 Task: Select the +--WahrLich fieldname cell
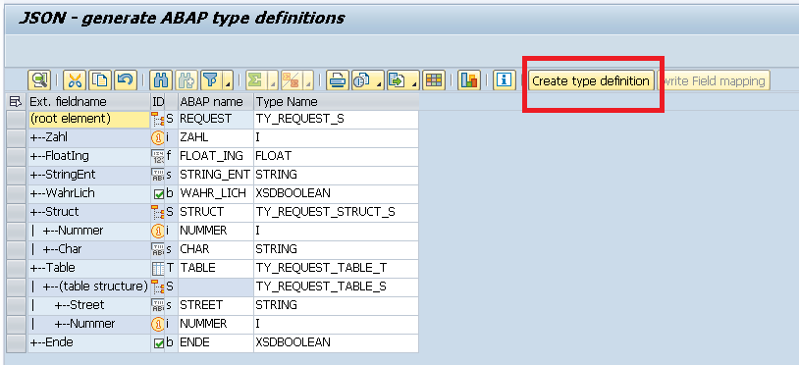(88, 193)
